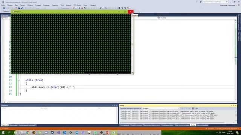Image resolution: width=241 pixels, height=135 pixels.
Task: Open Steam from the taskbar
Action: 52,132
